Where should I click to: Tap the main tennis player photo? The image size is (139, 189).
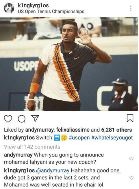(69, 64)
